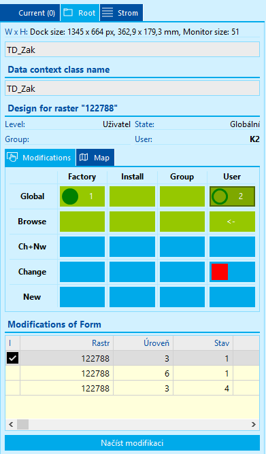Switch to the Root tab

pyautogui.click(x=80, y=13)
